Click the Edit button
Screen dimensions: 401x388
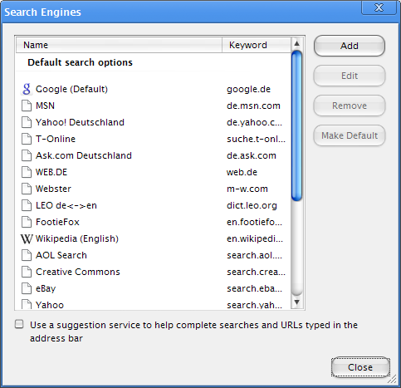click(x=350, y=76)
